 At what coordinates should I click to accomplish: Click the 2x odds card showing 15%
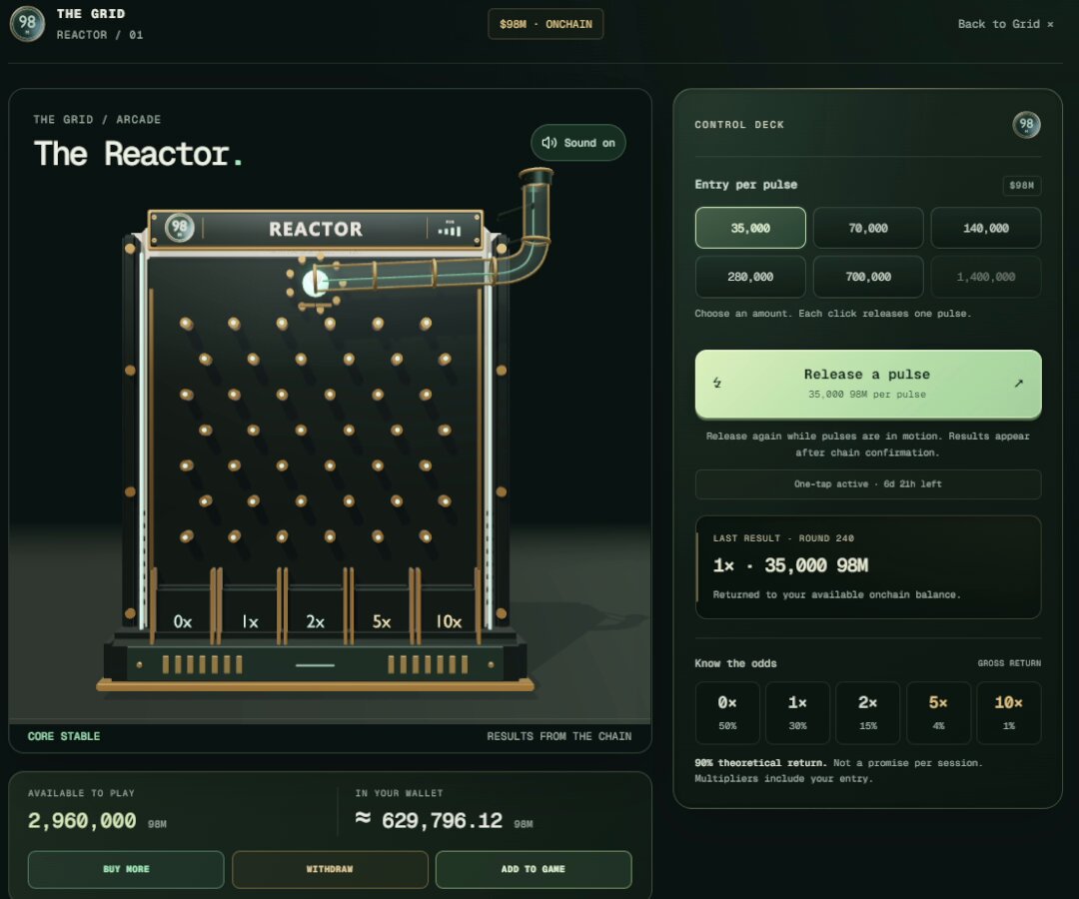point(868,712)
